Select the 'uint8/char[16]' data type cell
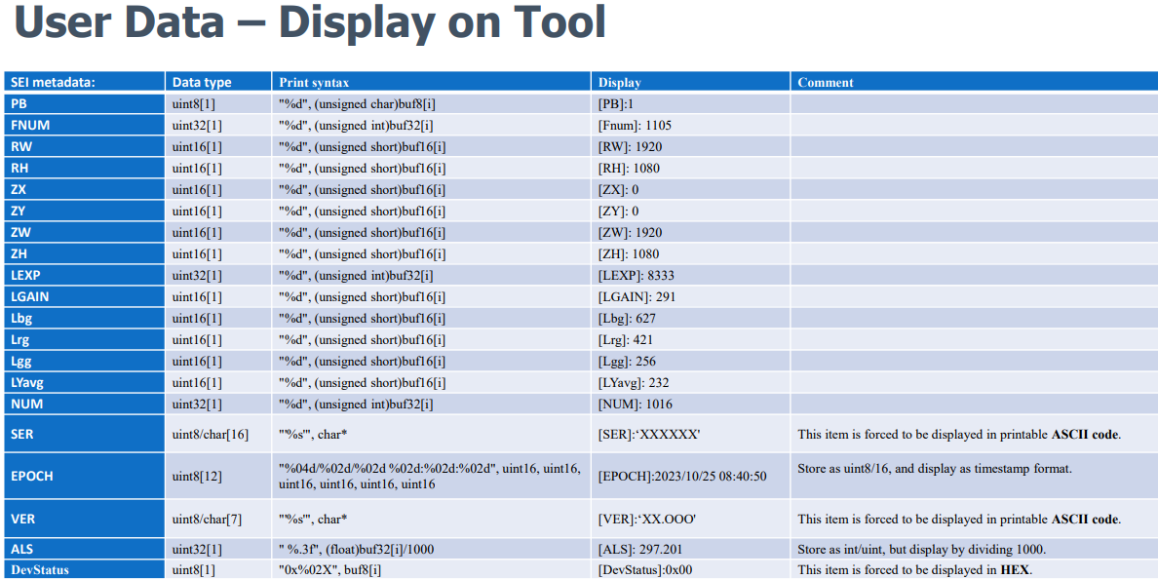The image size is (1158, 579). tap(211, 435)
